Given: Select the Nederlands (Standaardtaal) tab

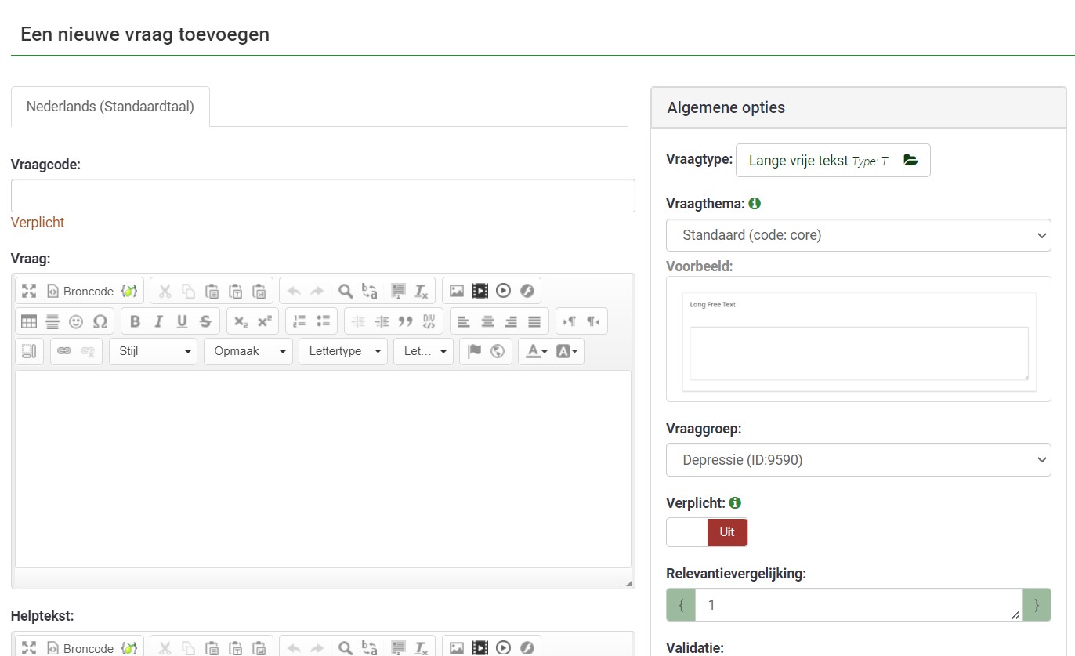Looking at the screenshot, I should point(110,107).
